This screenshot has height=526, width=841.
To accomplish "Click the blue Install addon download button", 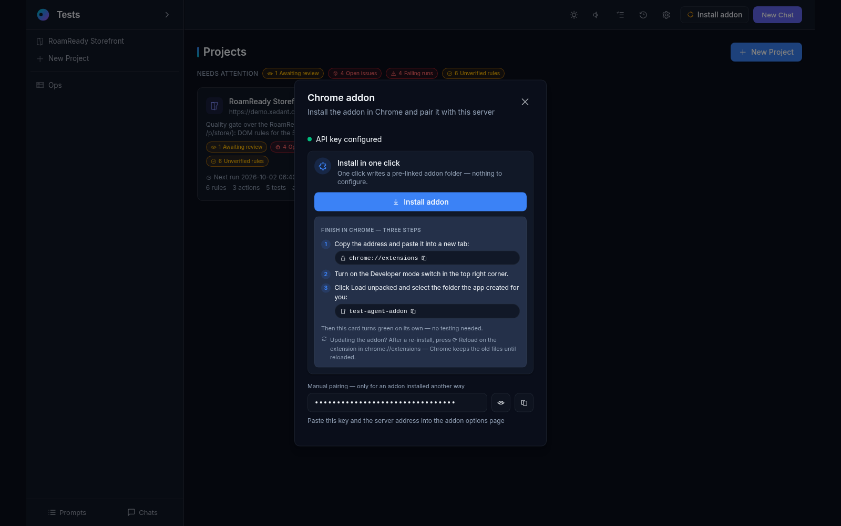I will click(x=420, y=202).
